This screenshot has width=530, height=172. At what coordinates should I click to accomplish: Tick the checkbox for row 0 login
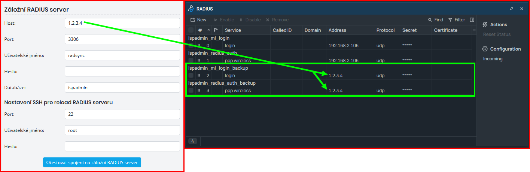191,45
